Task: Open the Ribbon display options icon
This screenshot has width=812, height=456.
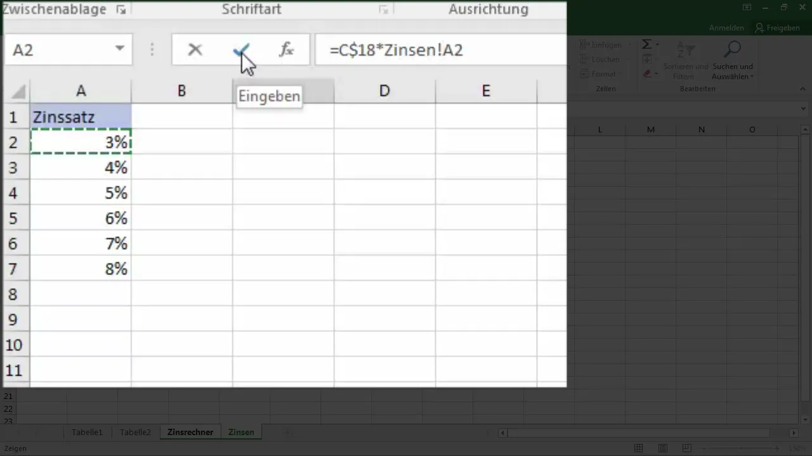Action: point(747,7)
